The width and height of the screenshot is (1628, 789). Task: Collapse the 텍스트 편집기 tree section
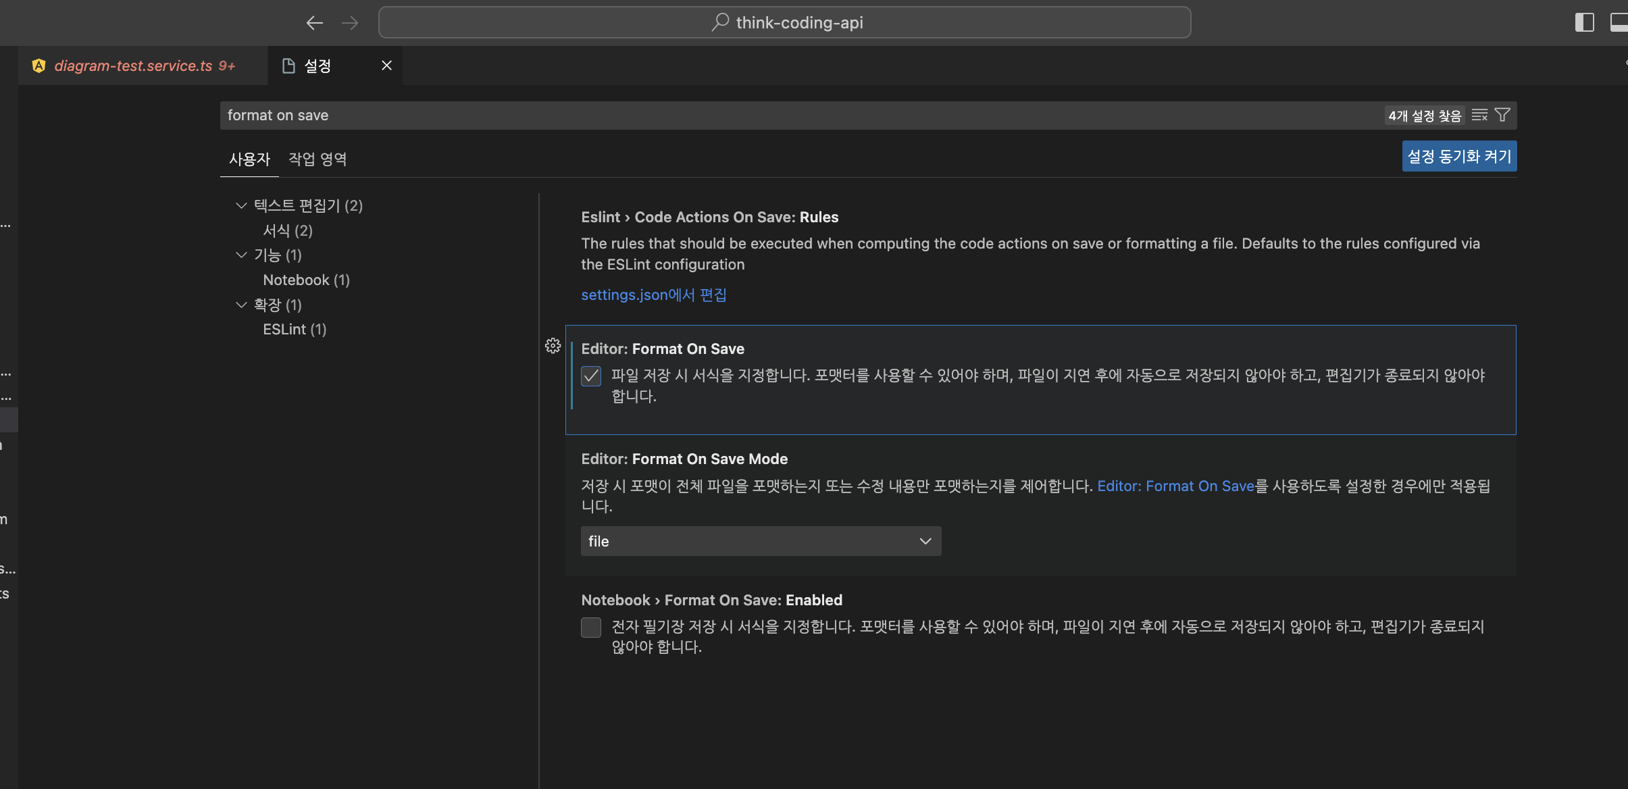pos(241,205)
